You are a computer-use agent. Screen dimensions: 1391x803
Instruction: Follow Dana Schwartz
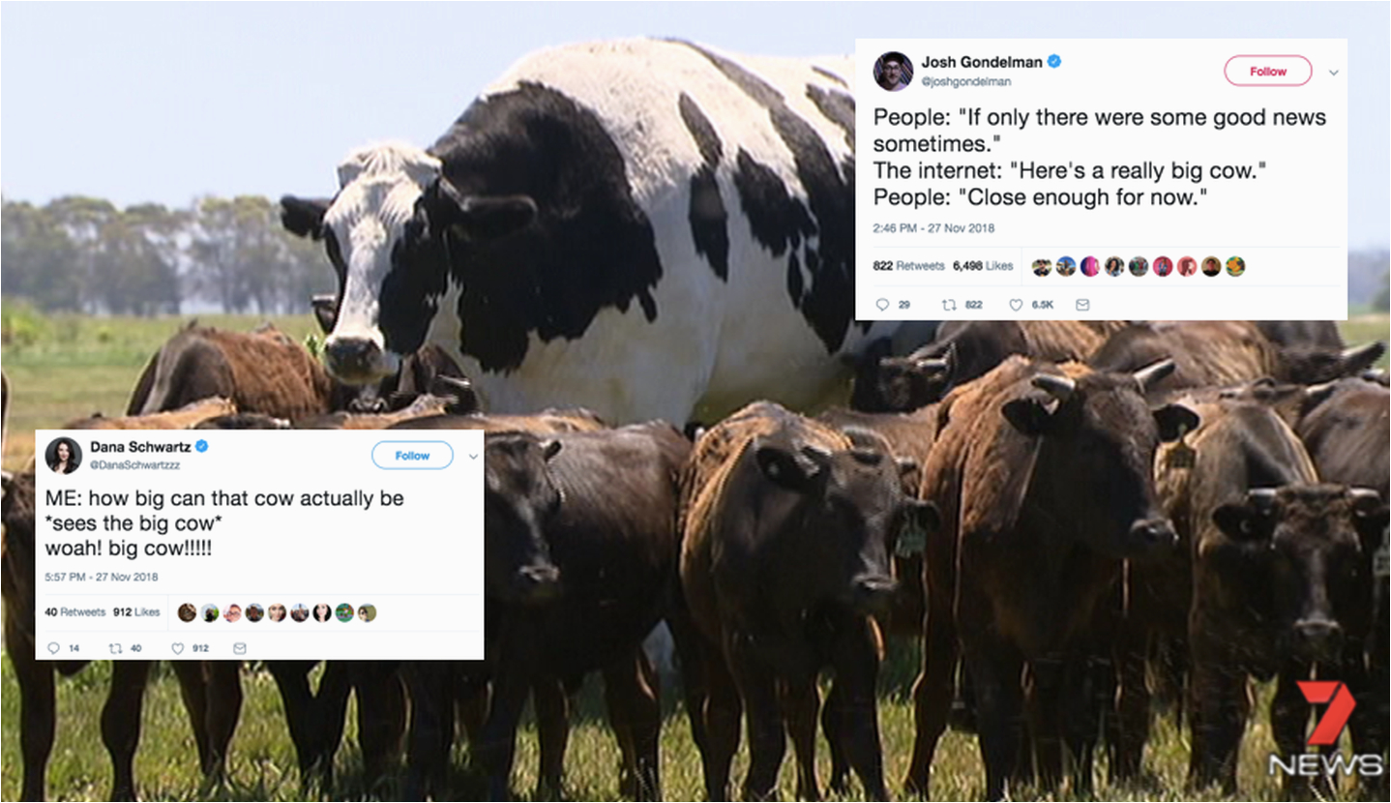coord(412,455)
